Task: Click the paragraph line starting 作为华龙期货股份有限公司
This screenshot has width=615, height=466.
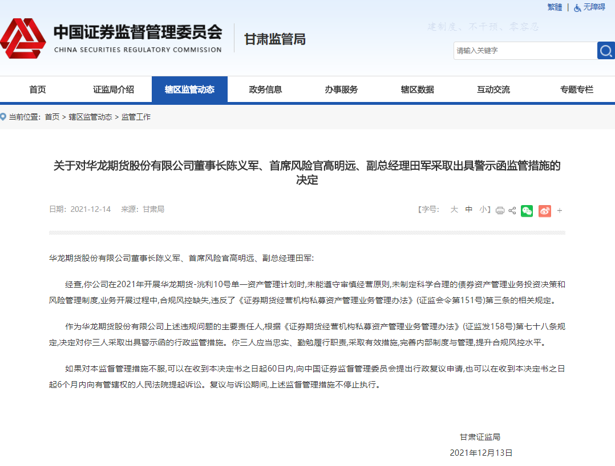Action: click(315, 326)
